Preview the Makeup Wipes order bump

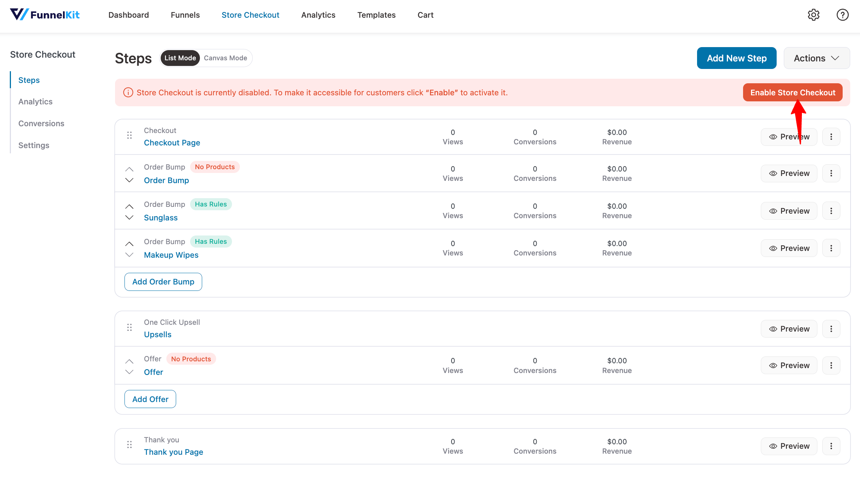(789, 248)
